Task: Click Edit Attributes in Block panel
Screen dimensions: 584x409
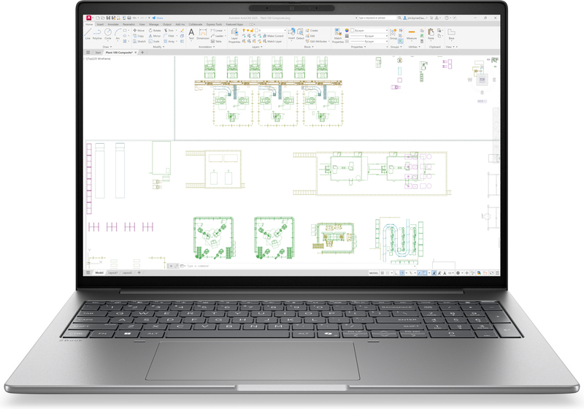Action: pos(316,42)
